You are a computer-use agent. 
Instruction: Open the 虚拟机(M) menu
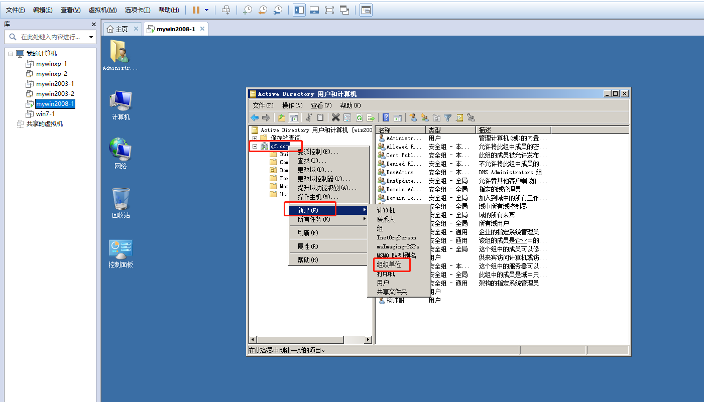[102, 10]
